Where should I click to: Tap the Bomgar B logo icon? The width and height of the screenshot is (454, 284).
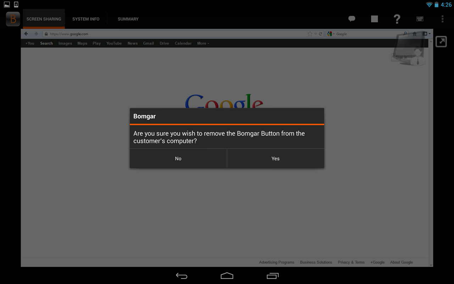pos(13,19)
